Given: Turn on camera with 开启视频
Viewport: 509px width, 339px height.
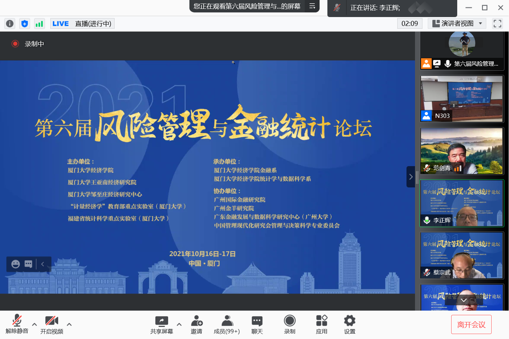Looking at the screenshot, I should point(52,324).
